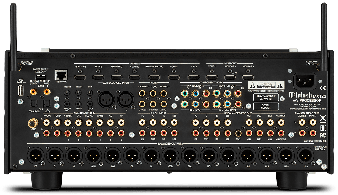Click the "BALANCED OUTPUTS" heading
This screenshot has height=195, width=338.
170,143
